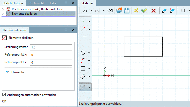
Task: Switch to the Sketch Historie tab
Action: tap(13, 3)
